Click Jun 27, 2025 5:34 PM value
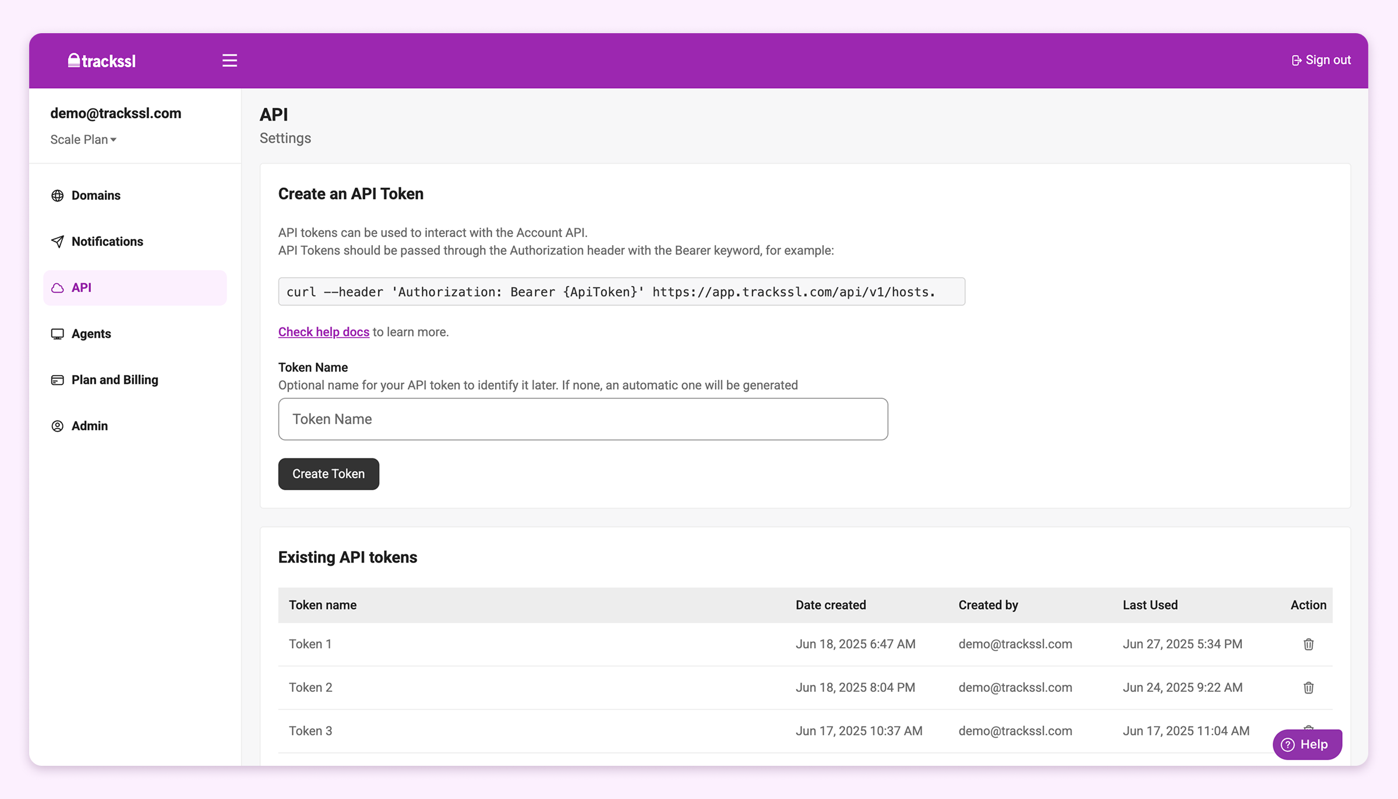The height and width of the screenshot is (799, 1398). click(x=1182, y=644)
